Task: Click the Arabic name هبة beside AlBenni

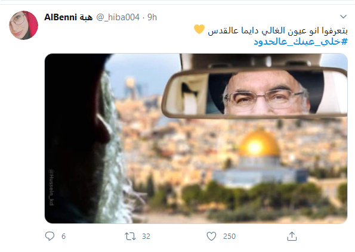Action: point(86,17)
